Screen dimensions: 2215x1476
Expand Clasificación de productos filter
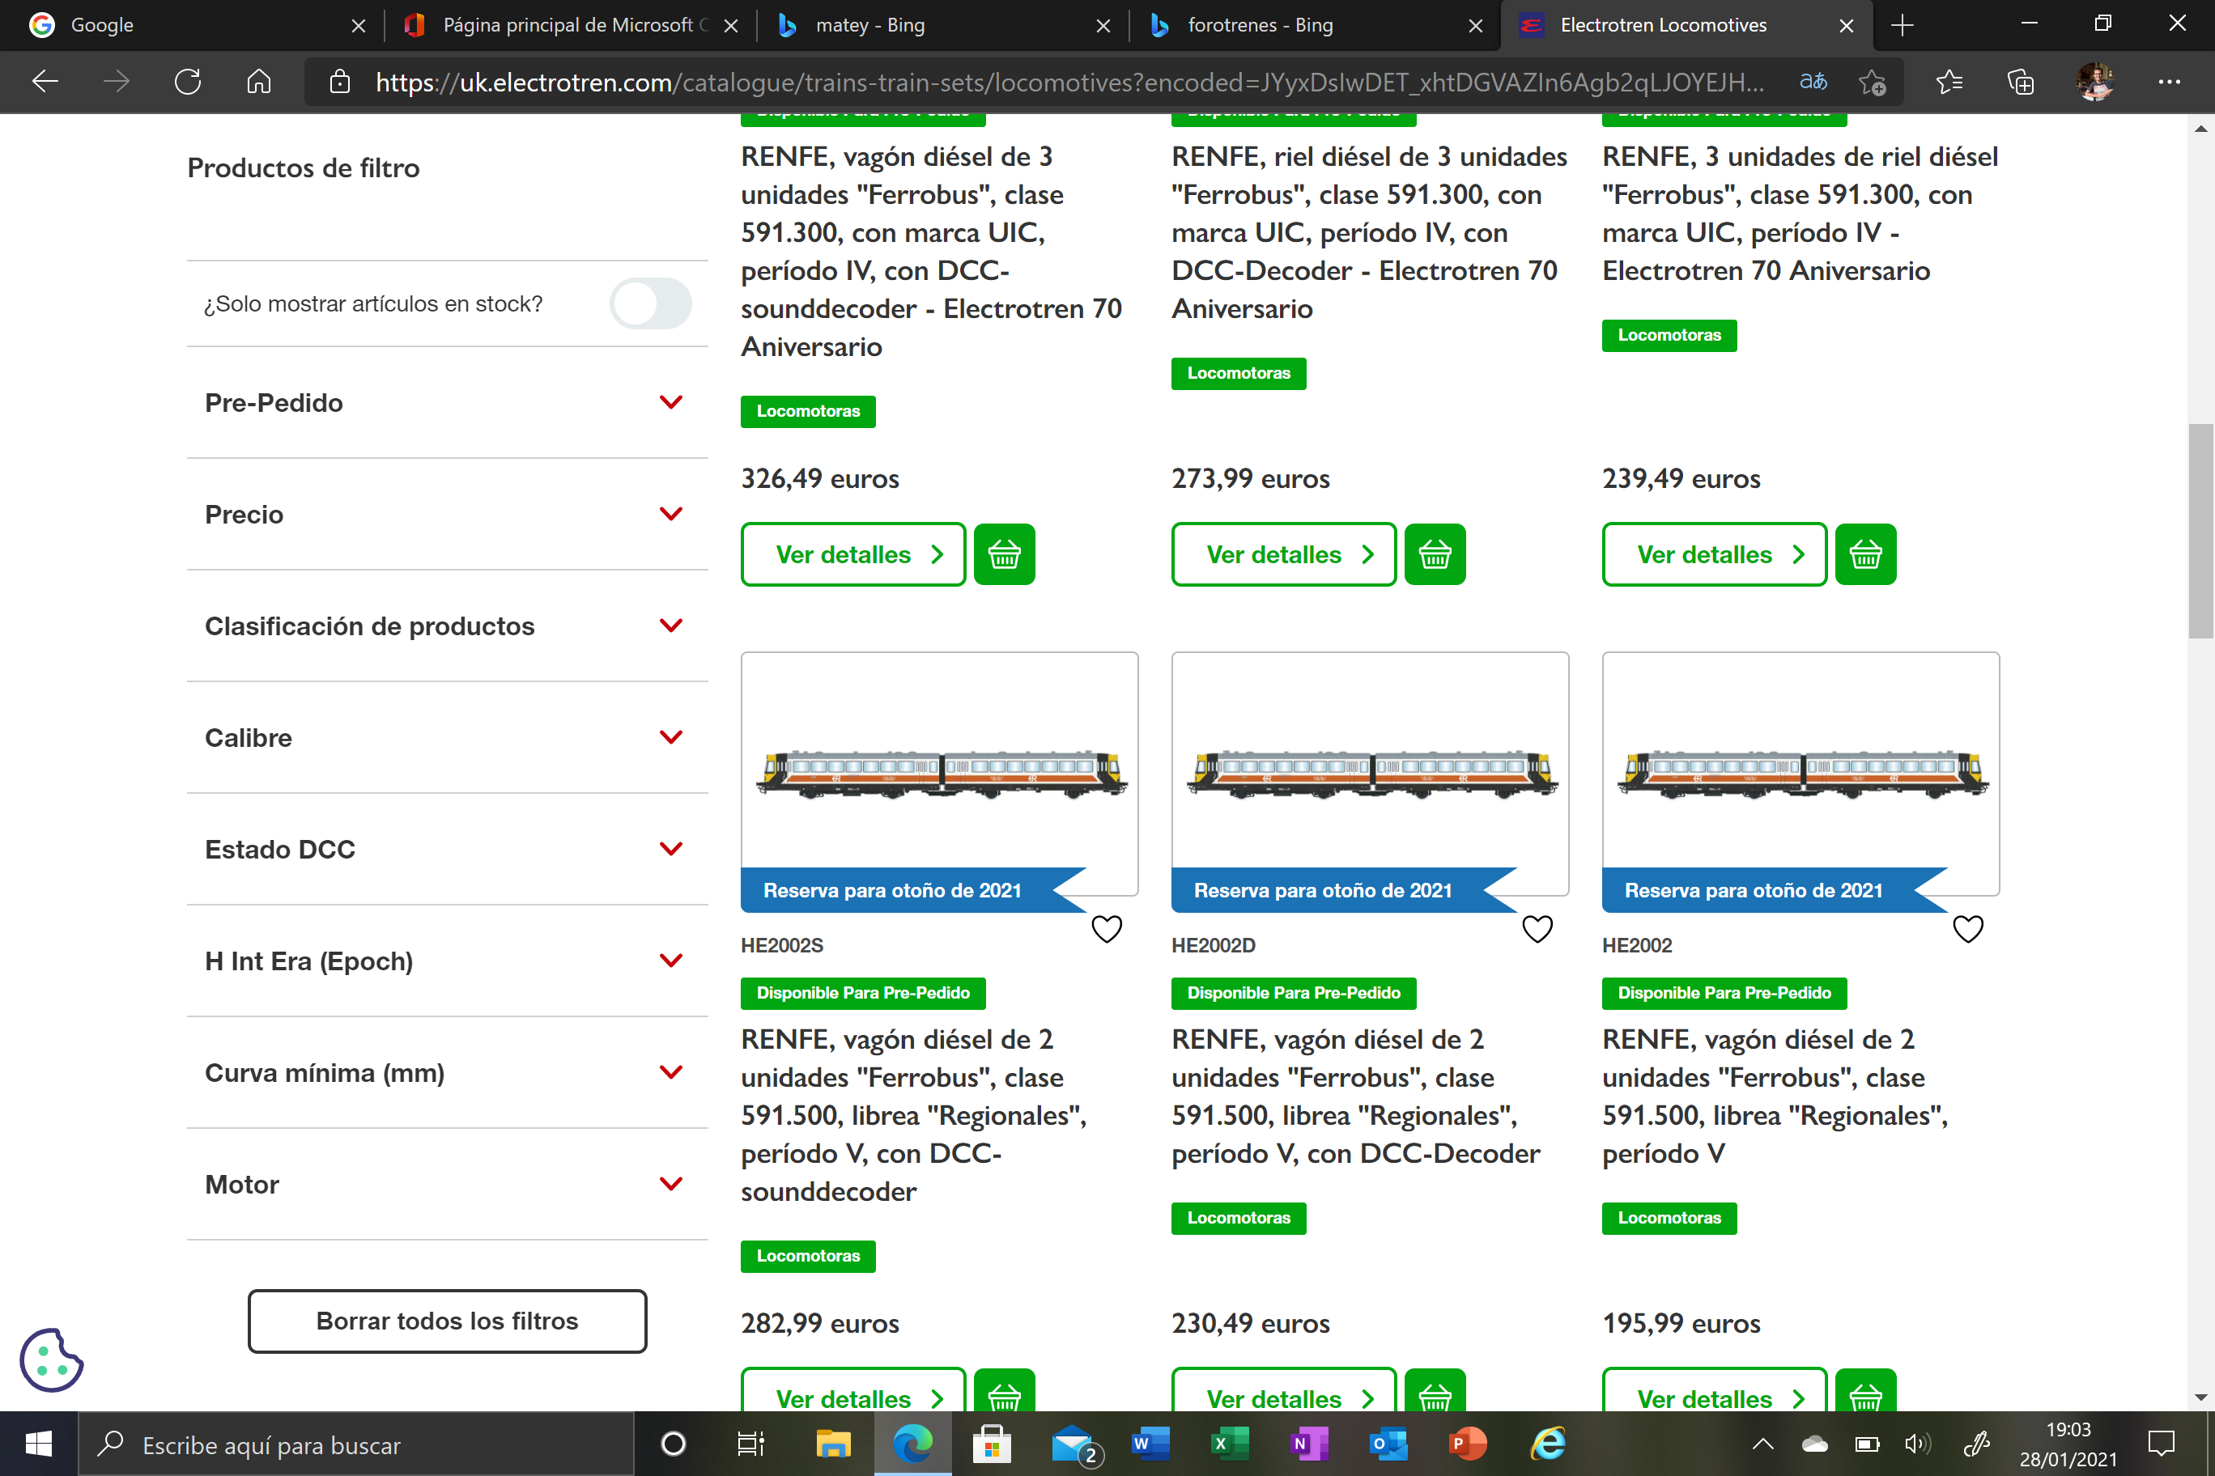pyautogui.click(x=448, y=626)
